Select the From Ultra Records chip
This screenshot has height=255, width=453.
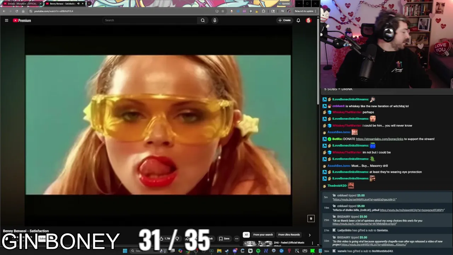(289, 235)
